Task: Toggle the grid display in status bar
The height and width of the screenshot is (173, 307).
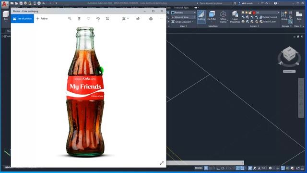Action: click(206, 168)
